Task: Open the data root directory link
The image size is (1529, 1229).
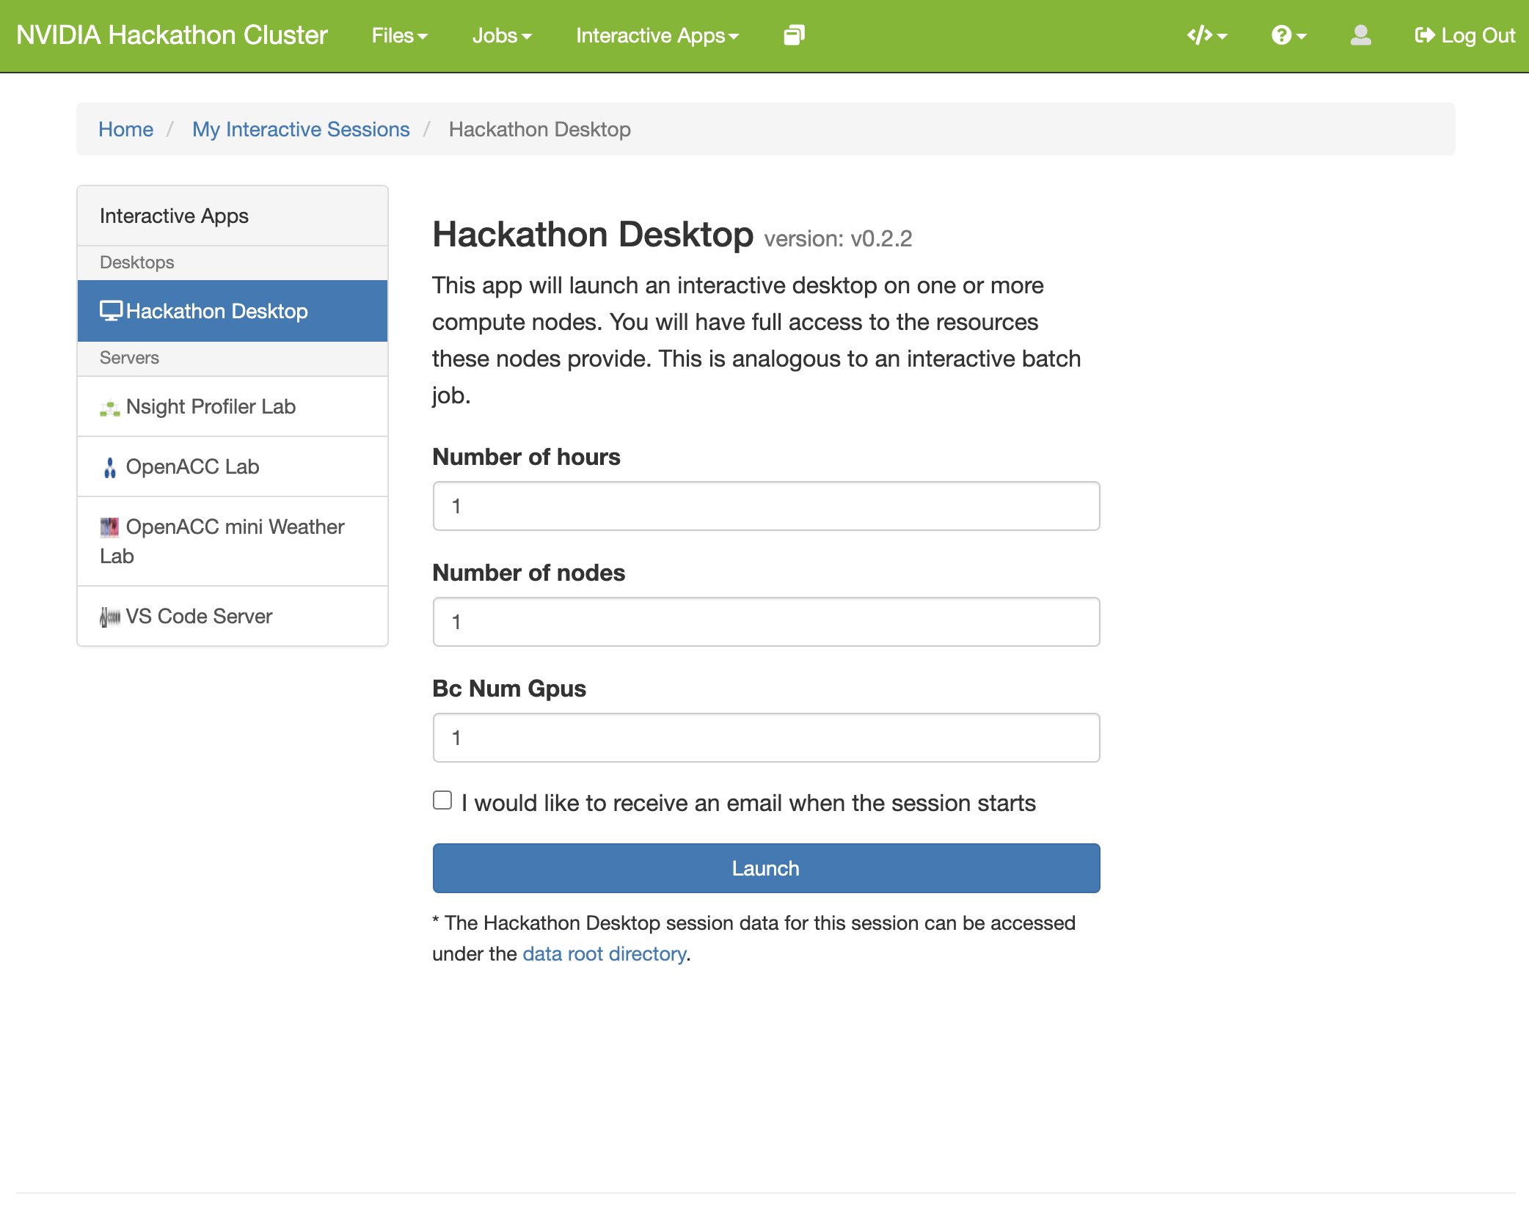Action: (605, 954)
